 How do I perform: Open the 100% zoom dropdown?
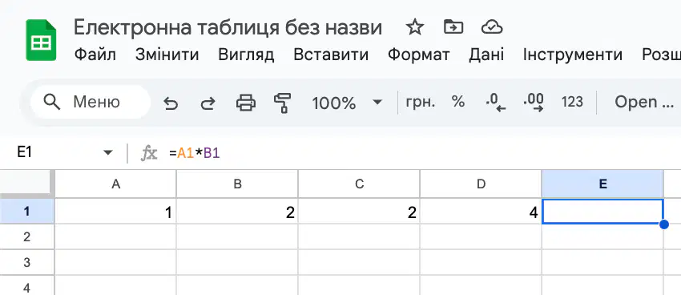point(347,103)
